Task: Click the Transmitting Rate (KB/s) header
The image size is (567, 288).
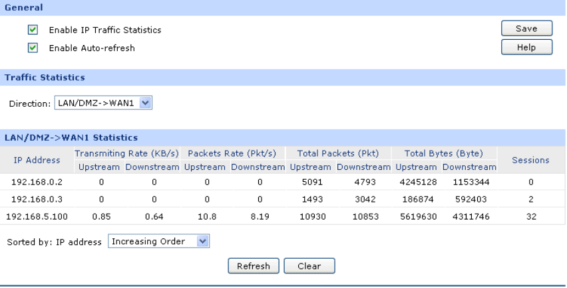Action: pyautogui.click(x=126, y=153)
